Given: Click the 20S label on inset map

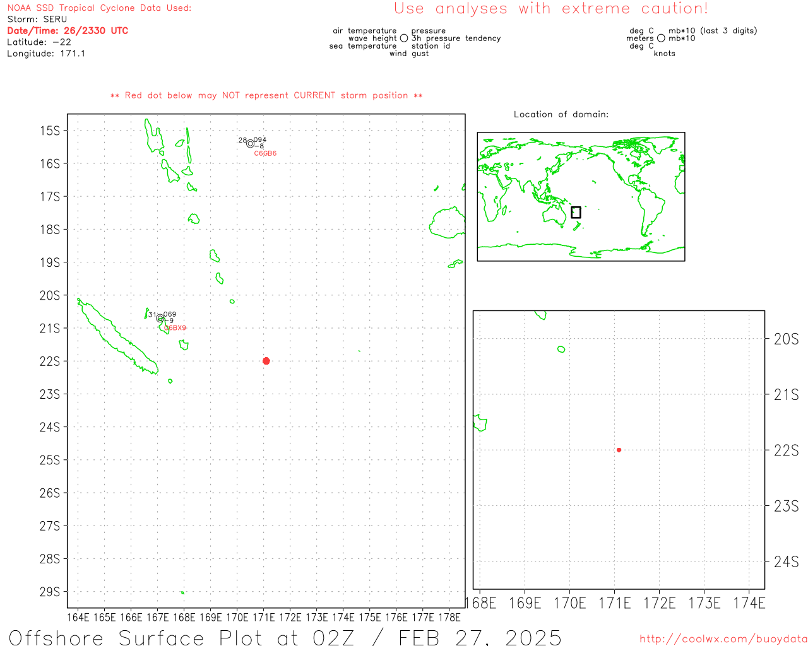Looking at the screenshot, I should (x=787, y=339).
